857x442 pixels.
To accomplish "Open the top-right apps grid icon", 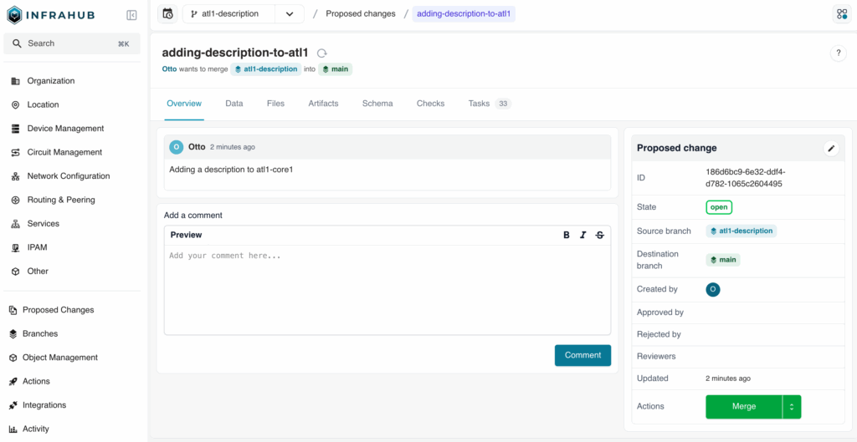I will click(x=842, y=14).
